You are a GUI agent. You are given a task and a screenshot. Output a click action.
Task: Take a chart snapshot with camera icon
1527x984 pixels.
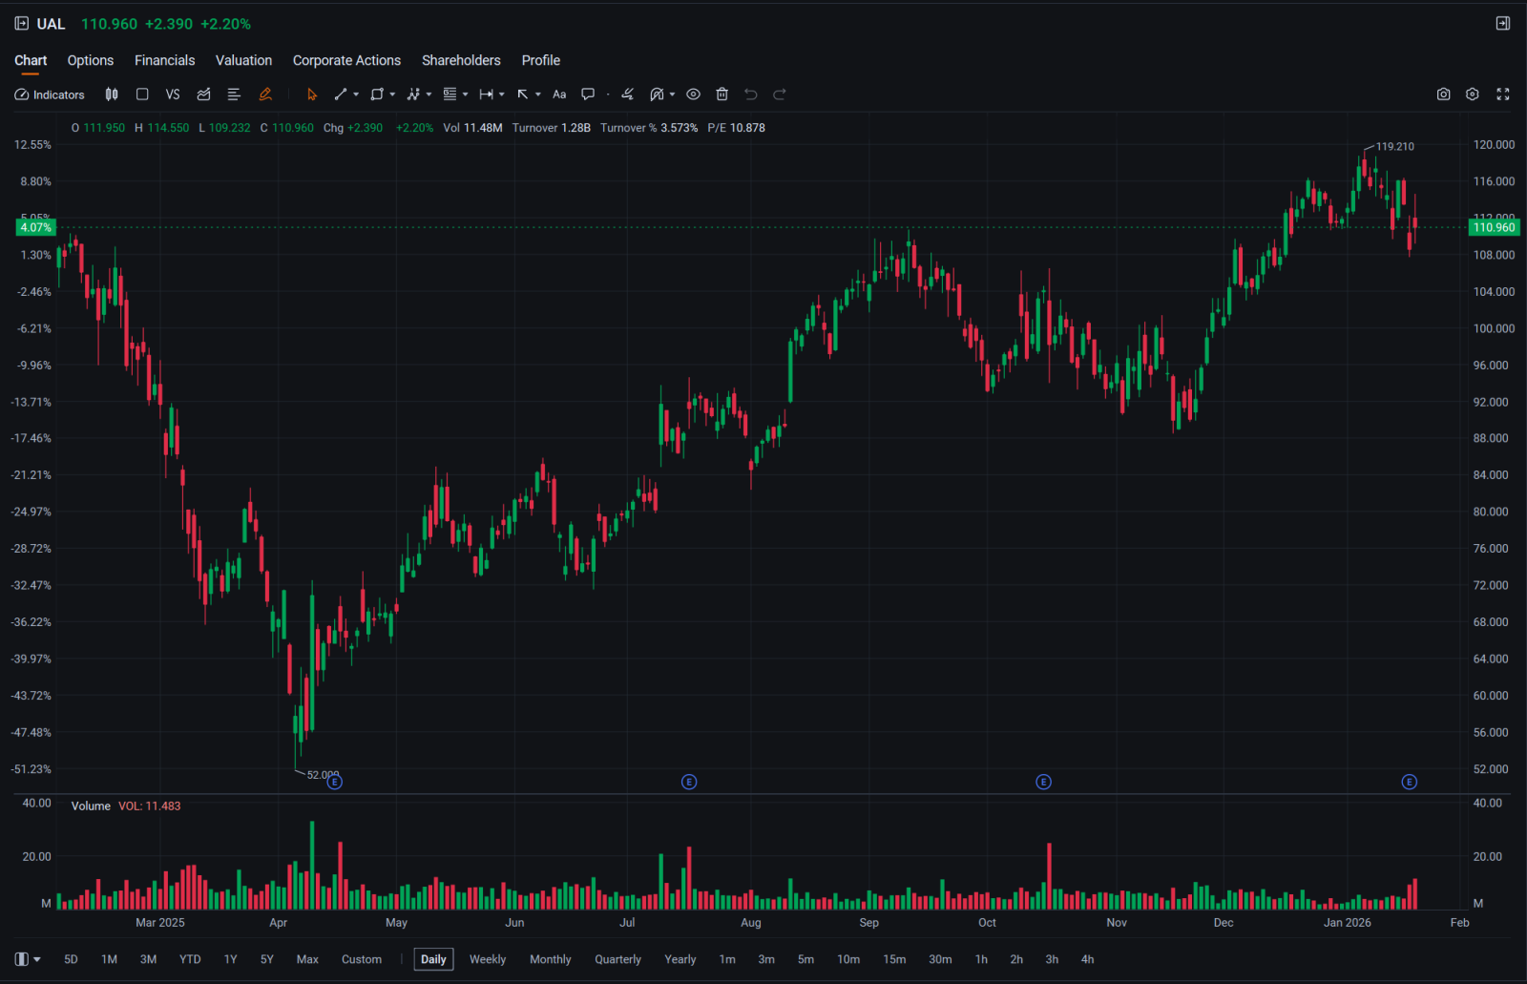click(x=1443, y=94)
